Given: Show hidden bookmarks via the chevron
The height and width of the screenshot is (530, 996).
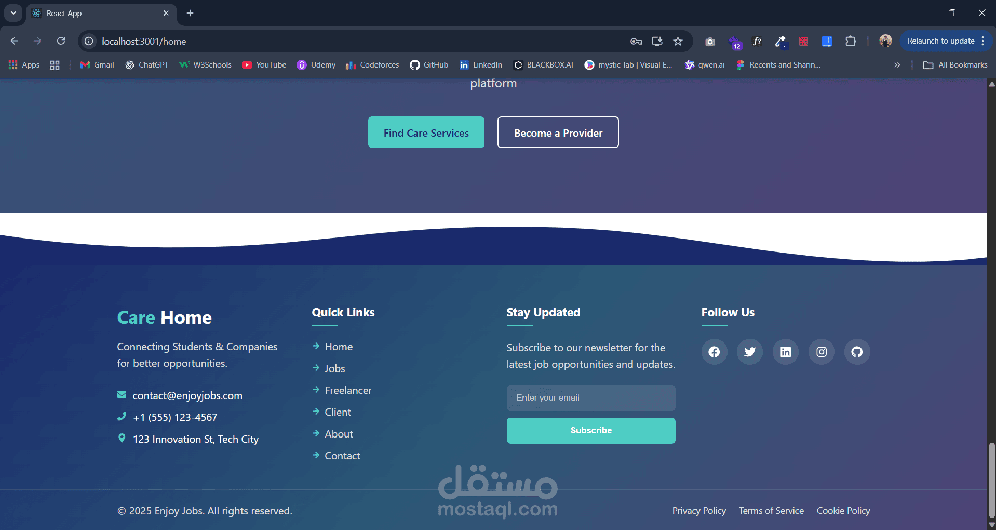Looking at the screenshot, I should 897,65.
